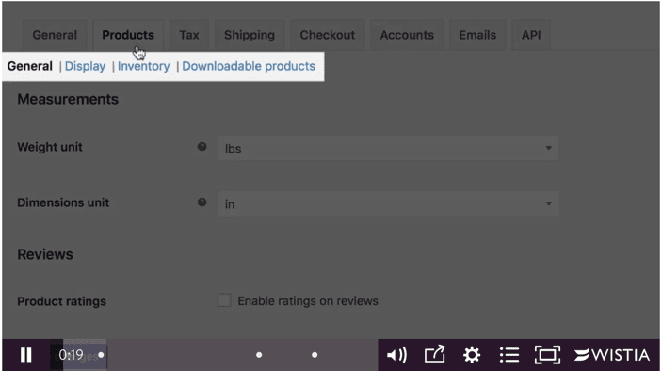Click the Reviews heading
This screenshot has height=371, width=662.
tap(45, 254)
